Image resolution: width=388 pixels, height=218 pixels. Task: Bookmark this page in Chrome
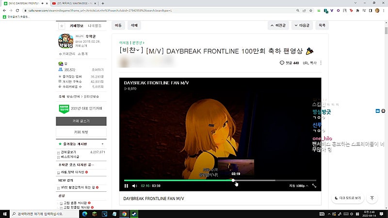click(311, 11)
